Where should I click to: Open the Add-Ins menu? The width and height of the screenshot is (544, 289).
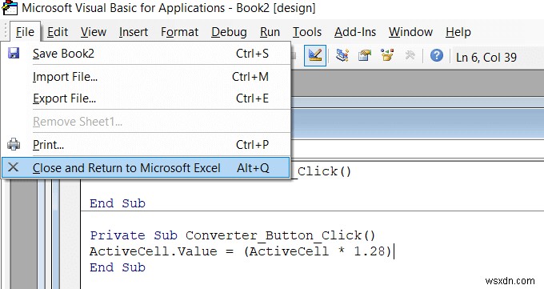pyautogui.click(x=355, y=32)
